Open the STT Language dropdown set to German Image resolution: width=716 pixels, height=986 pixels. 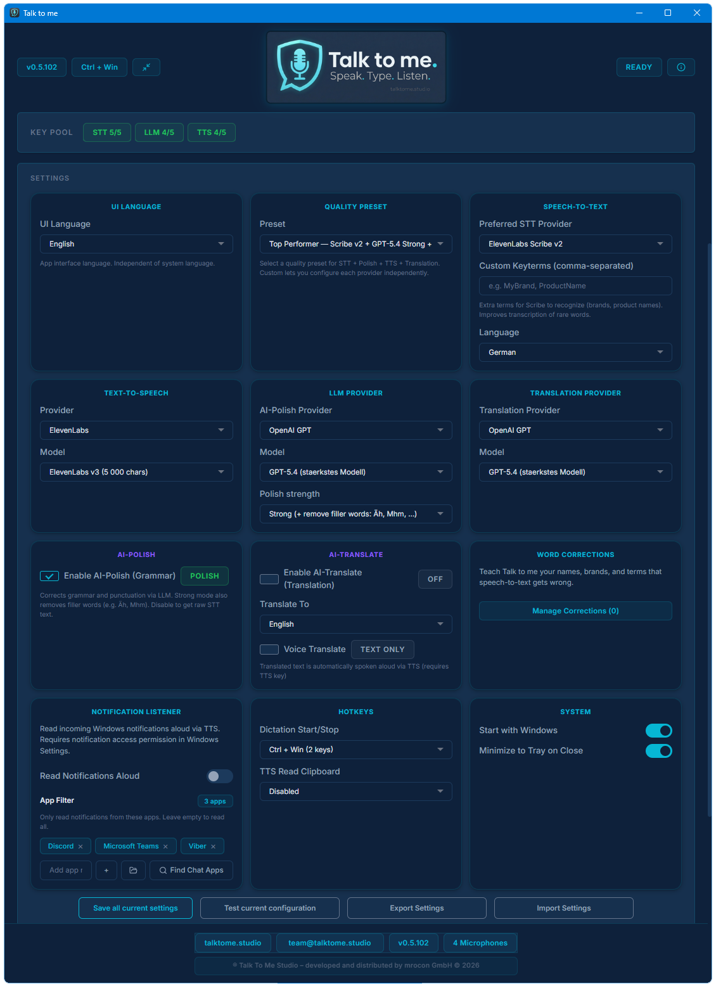point(575,352)
